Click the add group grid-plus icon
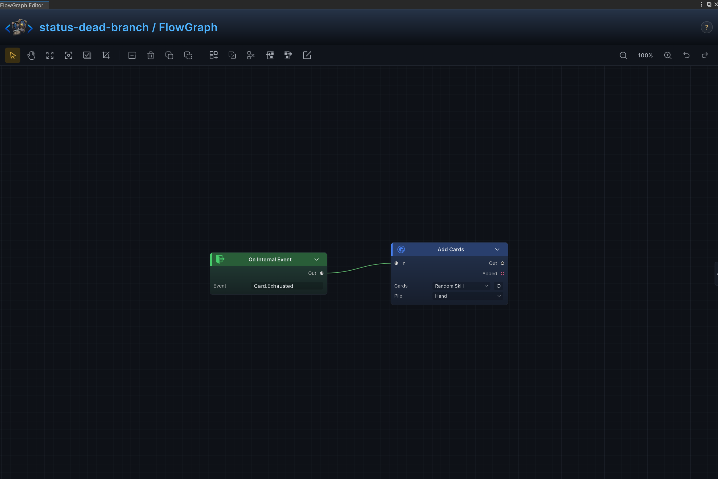This screenshot has width=718, height=479. [214, 55]
